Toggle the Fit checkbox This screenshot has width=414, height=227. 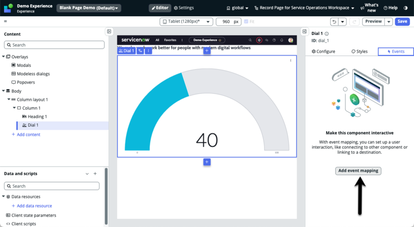(246, 21)
